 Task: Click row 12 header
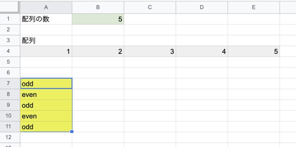[x=8, y=137]
